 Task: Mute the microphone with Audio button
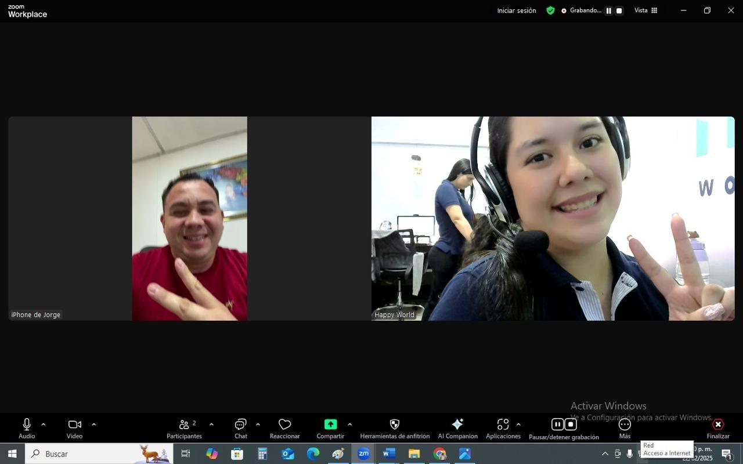(27, 429)
